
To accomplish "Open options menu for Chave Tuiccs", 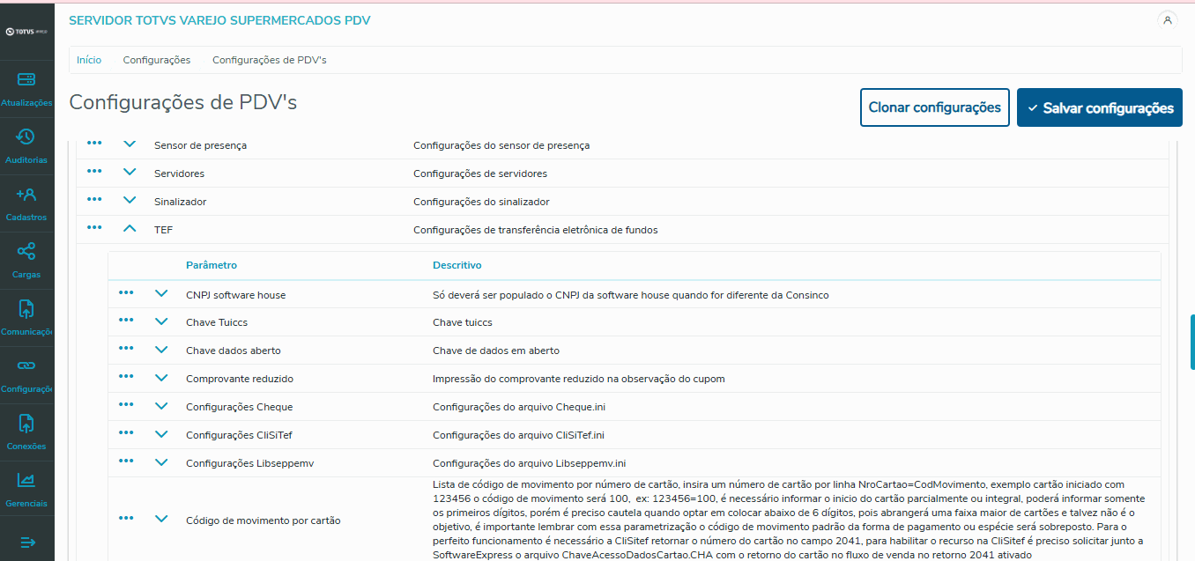I will 126,321.
